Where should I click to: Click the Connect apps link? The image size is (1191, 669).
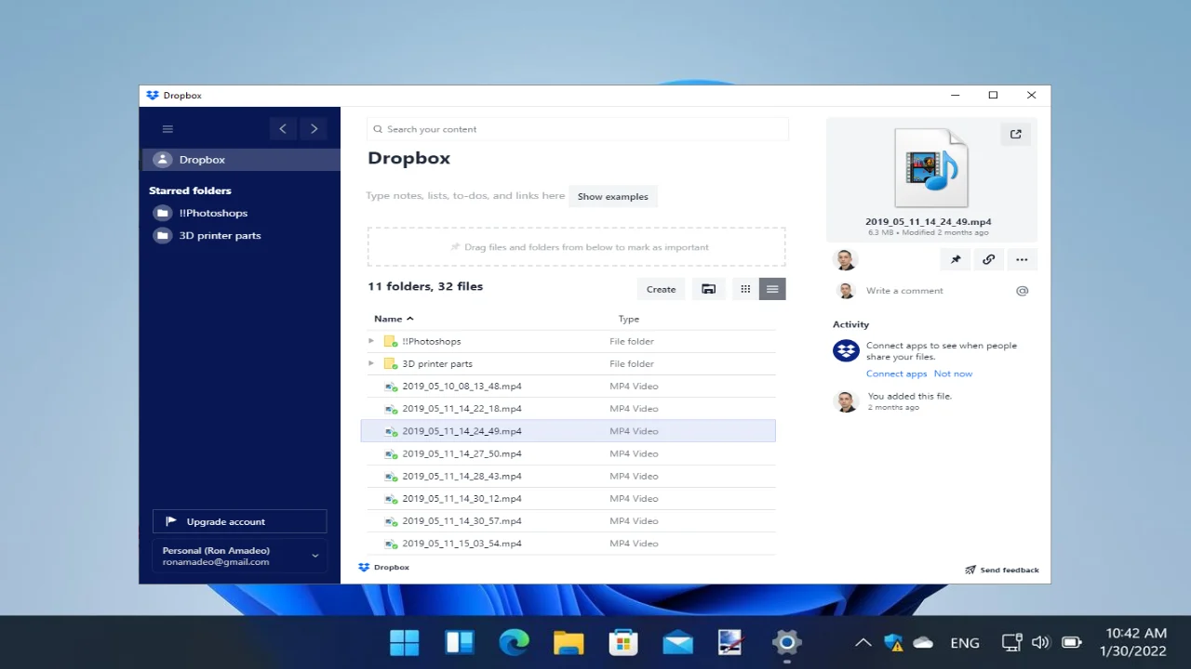pos(896,374)
